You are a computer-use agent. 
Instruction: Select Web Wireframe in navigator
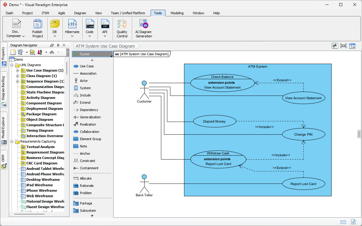(x=40, y=196)
